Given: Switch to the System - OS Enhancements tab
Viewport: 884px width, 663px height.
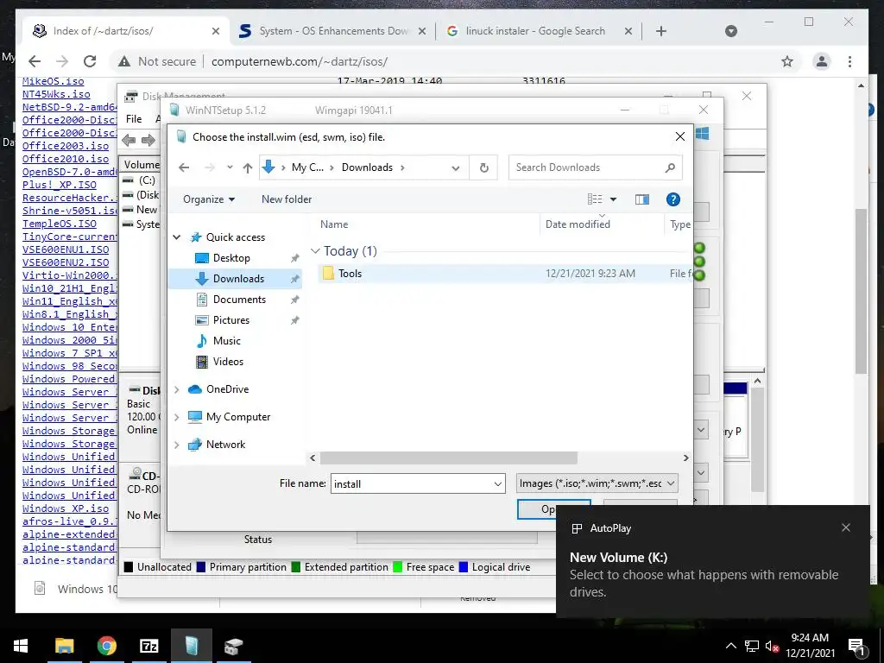Looking at the screenshot, I should (332, 31).
